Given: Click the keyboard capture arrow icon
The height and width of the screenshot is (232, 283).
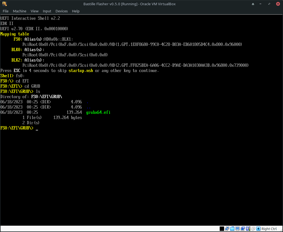Looking at the screenshot, I should [258, 229].
